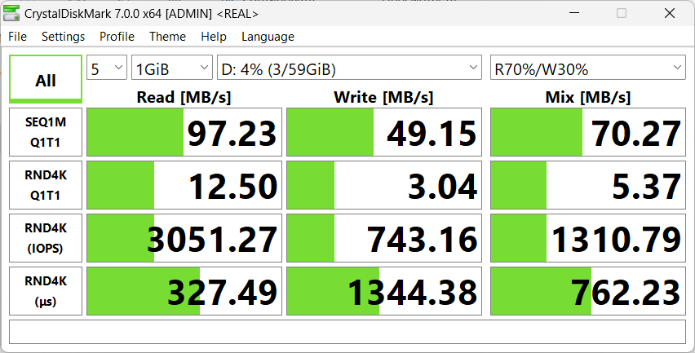Click the Write [MB/s] column header
The image size is (695, 353).
pos(383,97)
